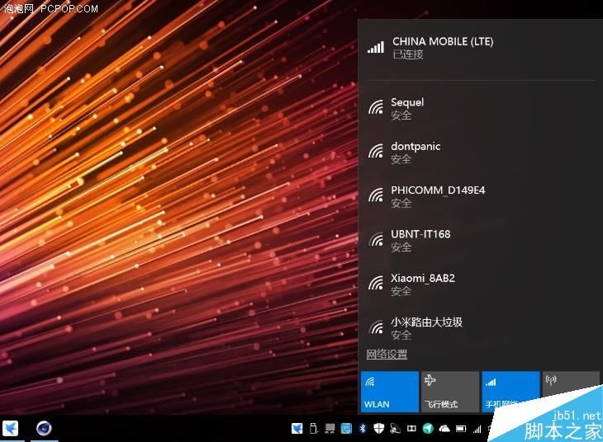The image size is (603, 442).
Task: Open the blue square app tray icon
Action: (x=346, y=429)
